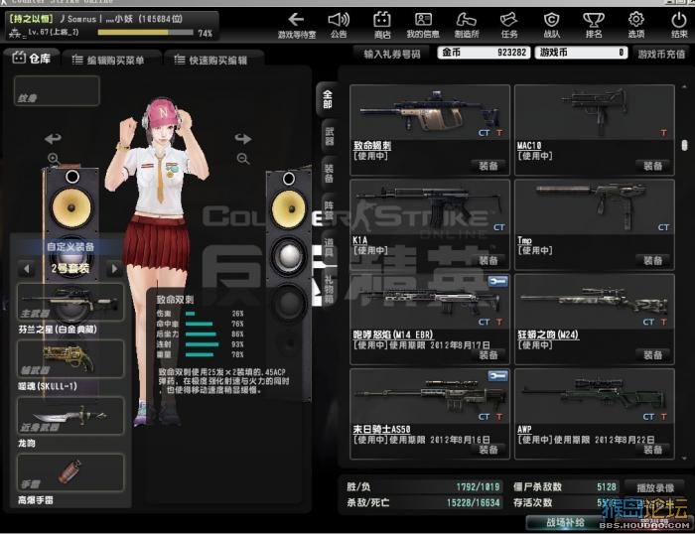Select grenade slot 高爆手雷
This screenshot has height=534, width=695.
click(x=70, y=472)
